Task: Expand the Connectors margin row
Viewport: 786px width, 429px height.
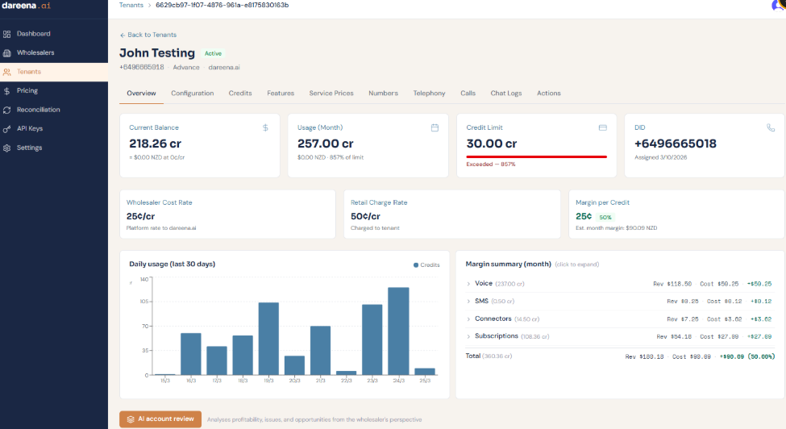Action: (x=468, y=319)
